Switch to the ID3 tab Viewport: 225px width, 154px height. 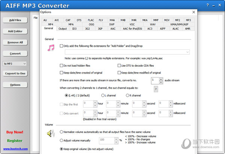click(x=74, y=29)
